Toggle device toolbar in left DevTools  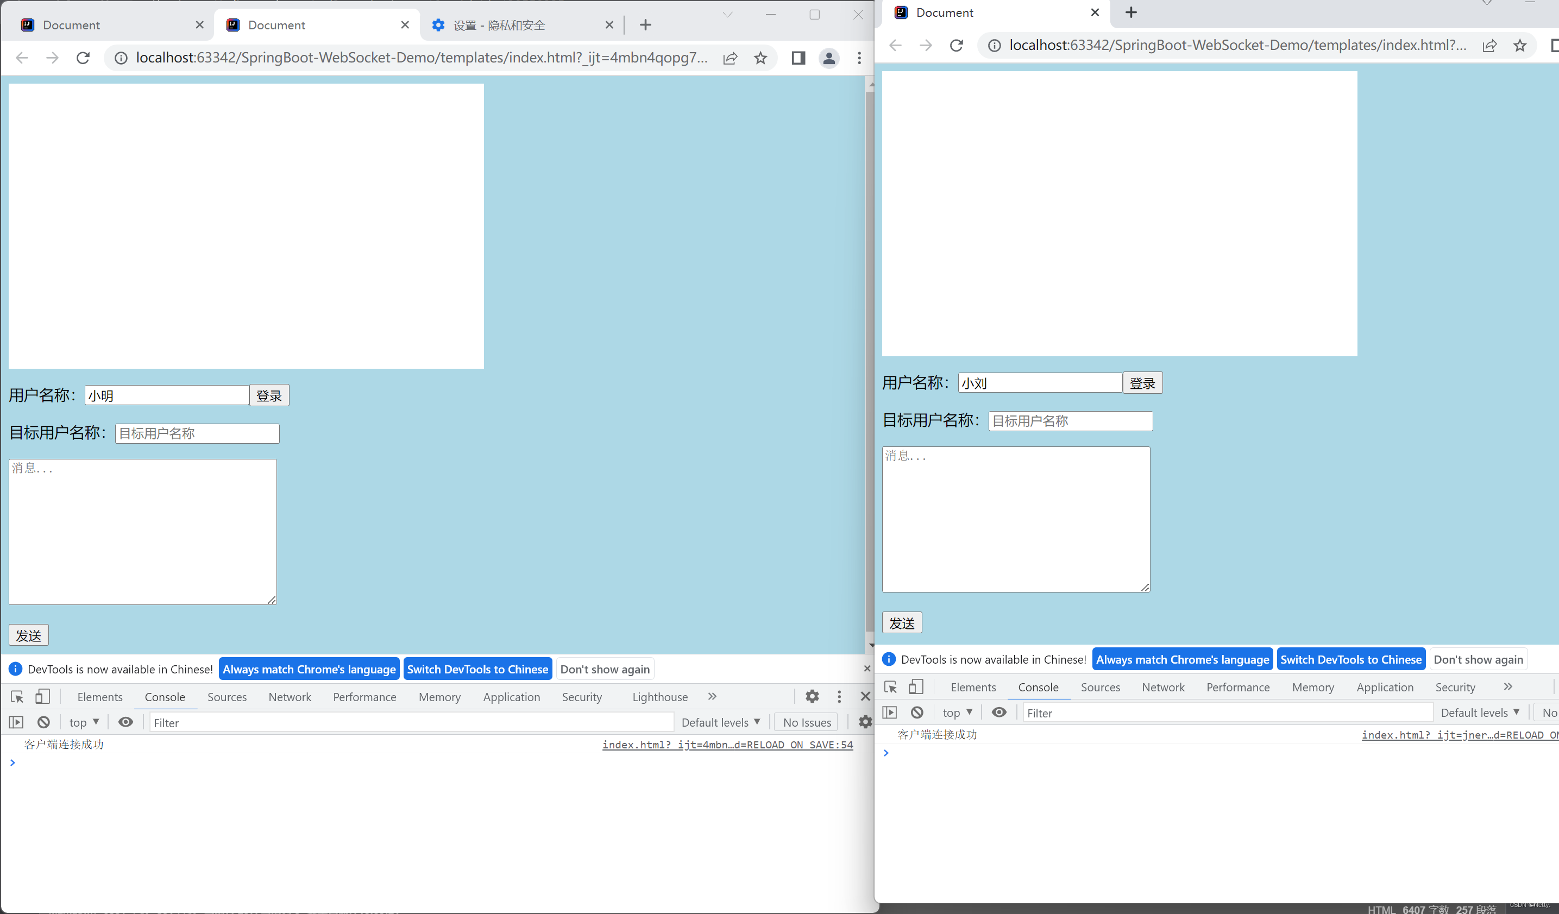pyautogui.click(x=42, y=697)
